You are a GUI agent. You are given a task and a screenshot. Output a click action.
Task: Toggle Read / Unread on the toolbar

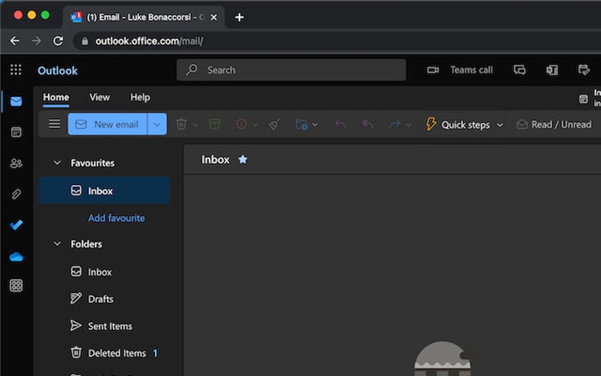click(x=554, y=124)
